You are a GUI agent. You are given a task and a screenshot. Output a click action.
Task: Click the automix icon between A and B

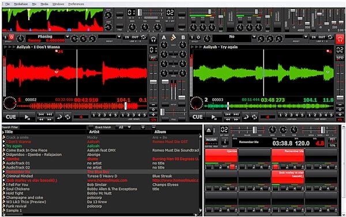(173, 38)
